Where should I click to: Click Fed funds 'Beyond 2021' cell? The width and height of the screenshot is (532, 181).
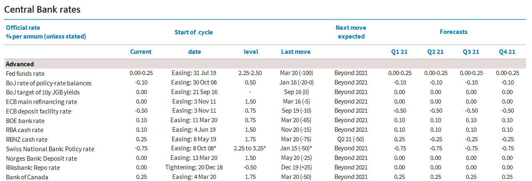[x=351, y=73]
